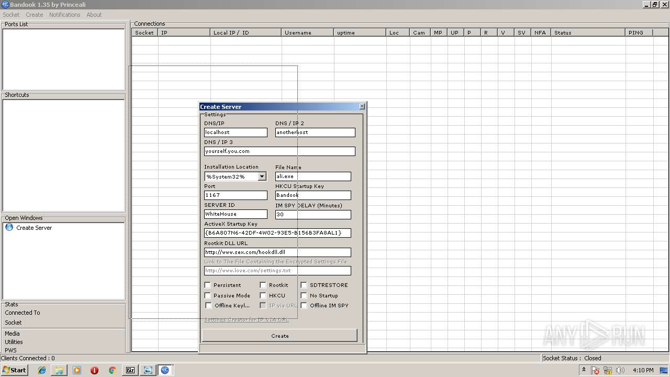Click the Socket column header
Screen dimensions: 670x377
click(144, 32)
